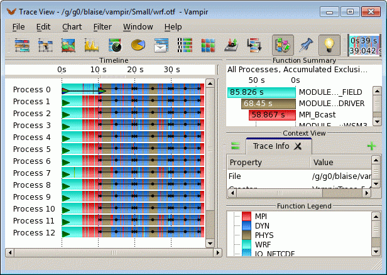The height and width of the screenshot is (275, 387).
Task: Click the All Processes Accumulated Exclusive header
Action: [x=297, y=70]
